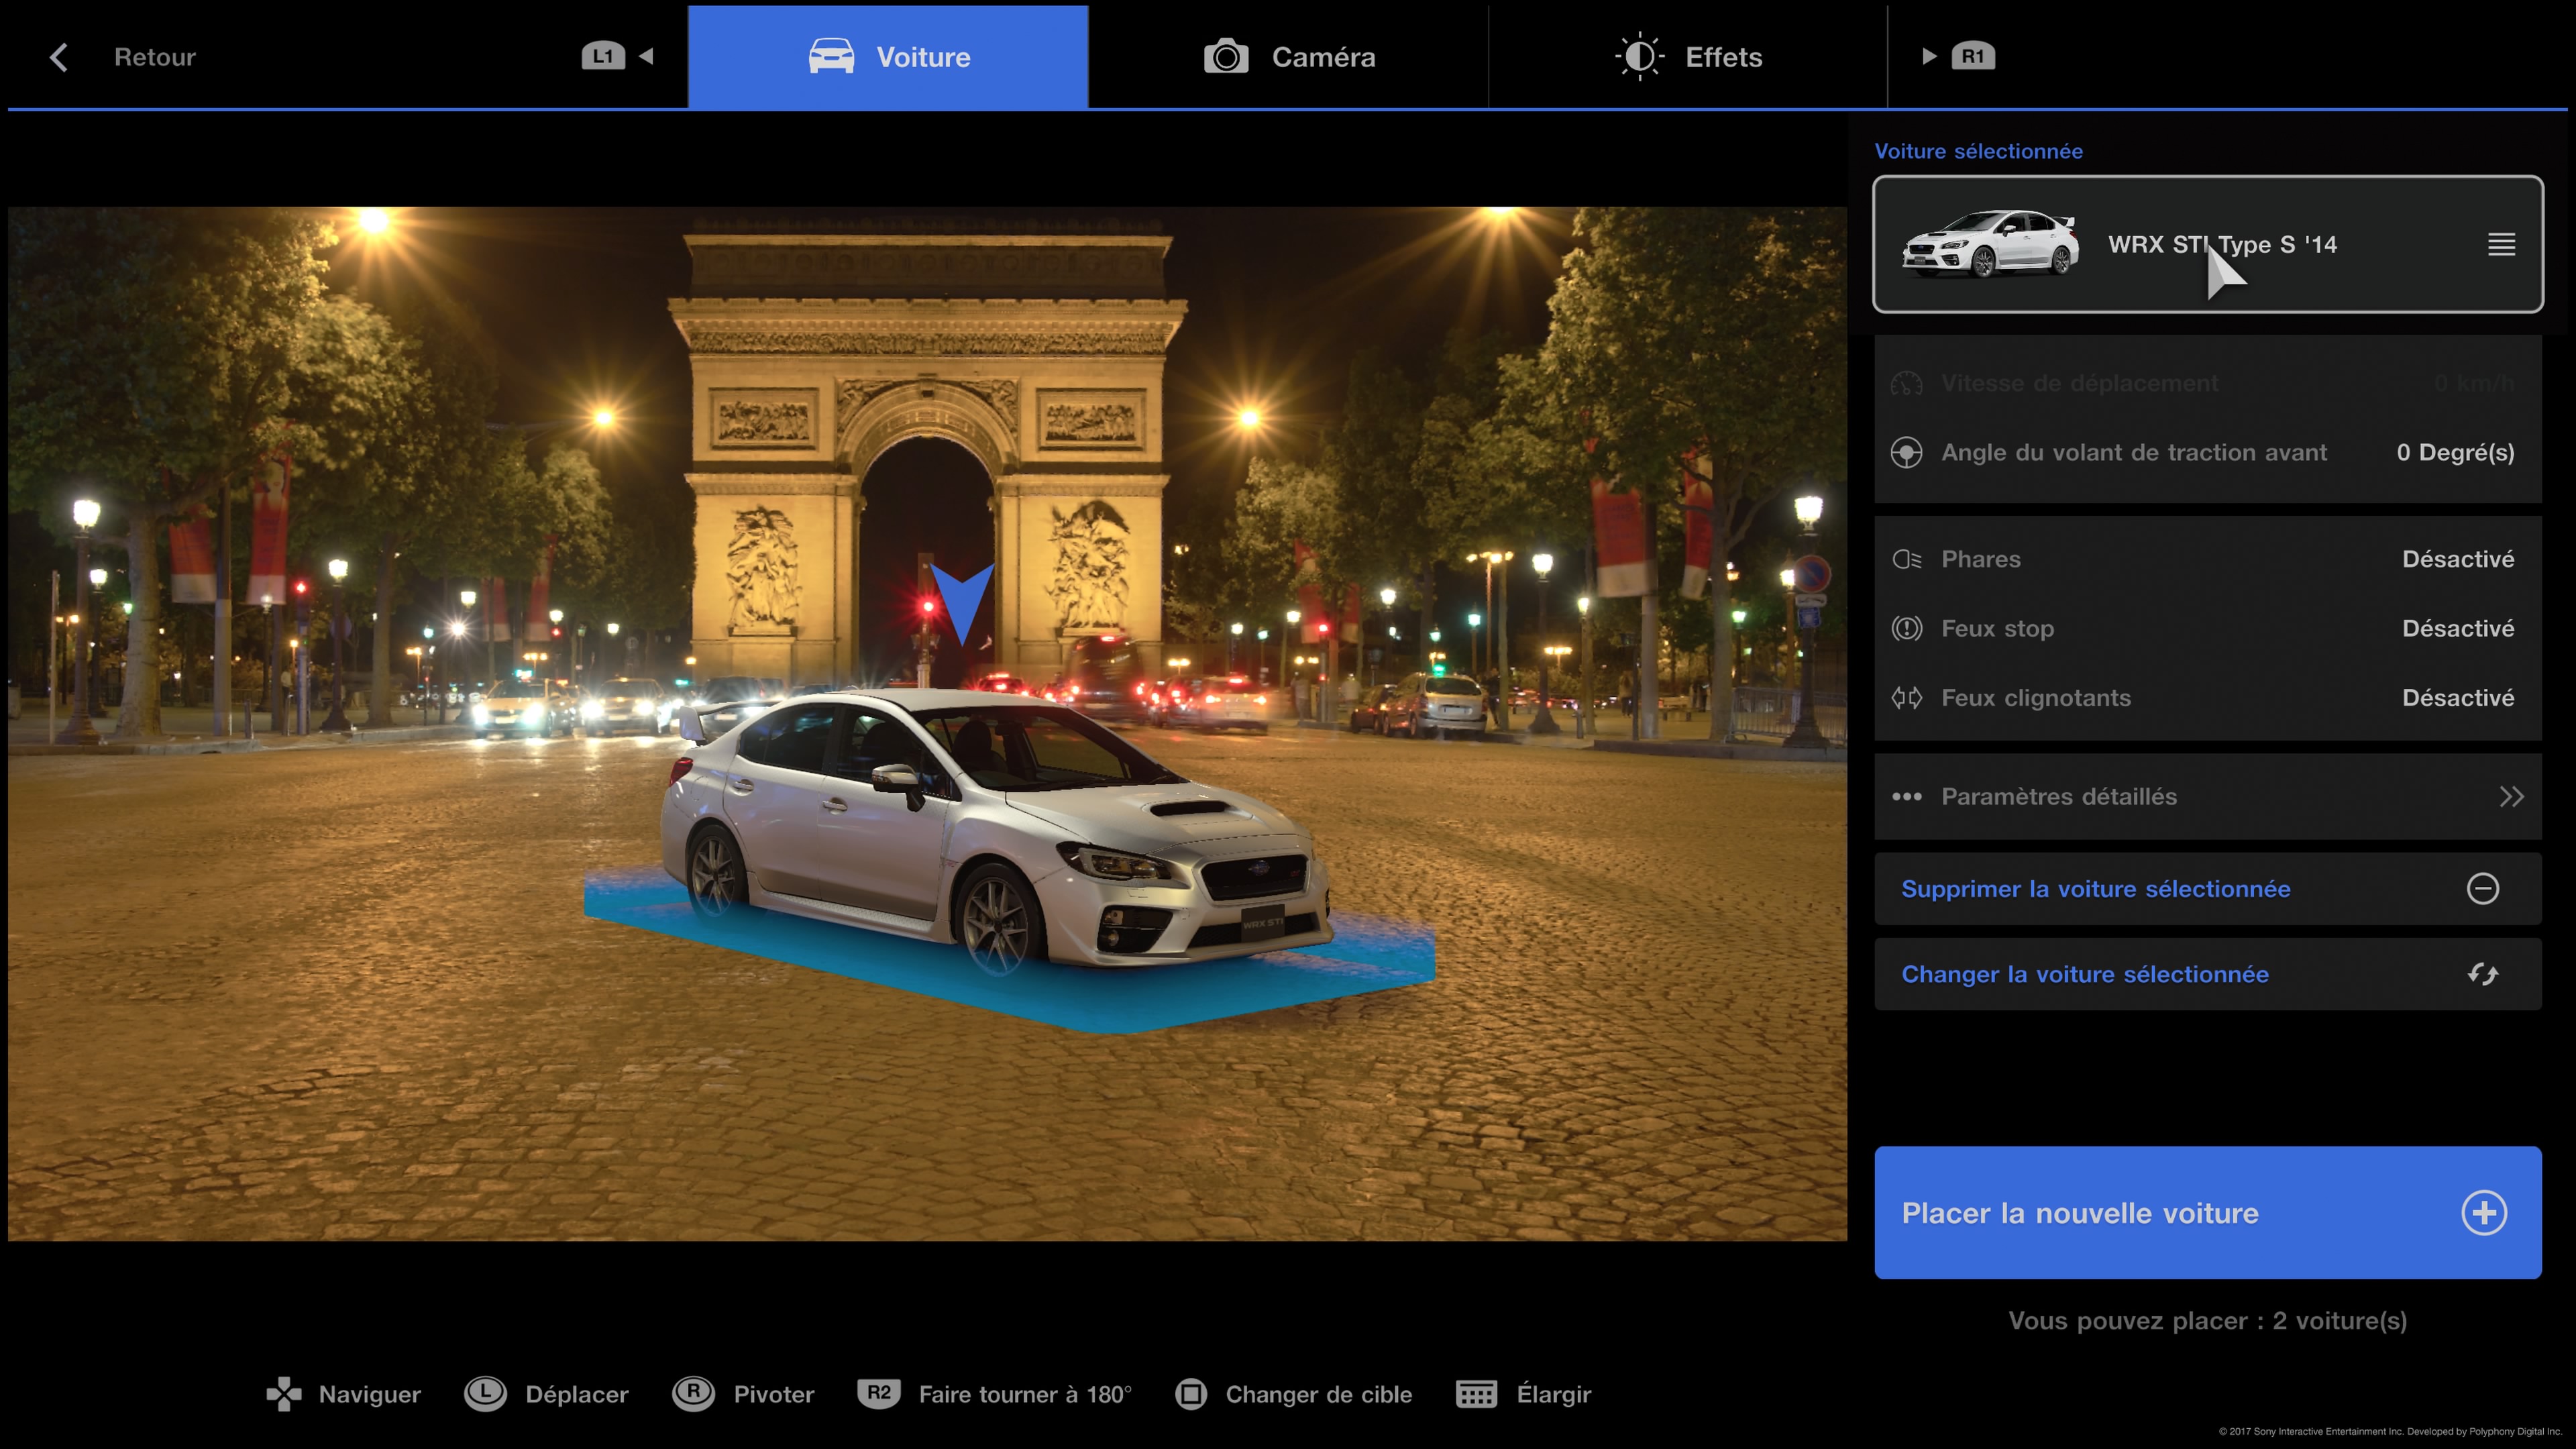Click the Désactivé value for Phares
This screenshot has height=1449, width=2576.
pyautogui.click(x=2458, y=559)
